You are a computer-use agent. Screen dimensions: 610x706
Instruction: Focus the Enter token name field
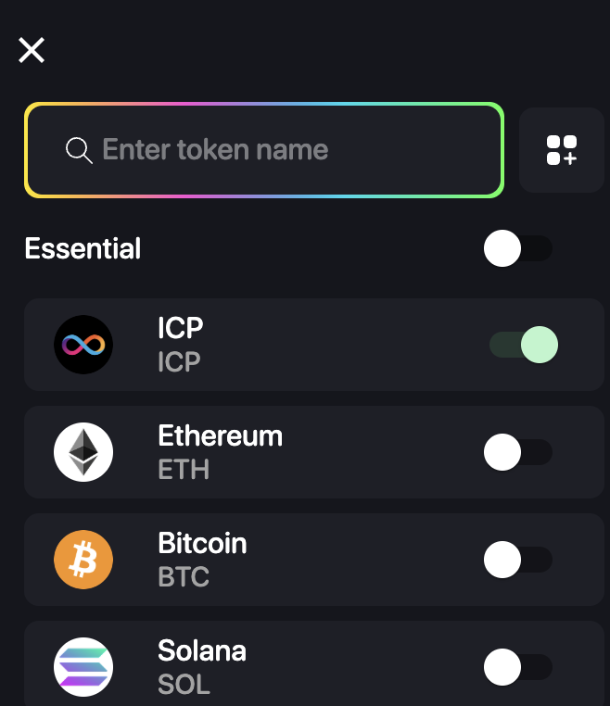[278, 150]
